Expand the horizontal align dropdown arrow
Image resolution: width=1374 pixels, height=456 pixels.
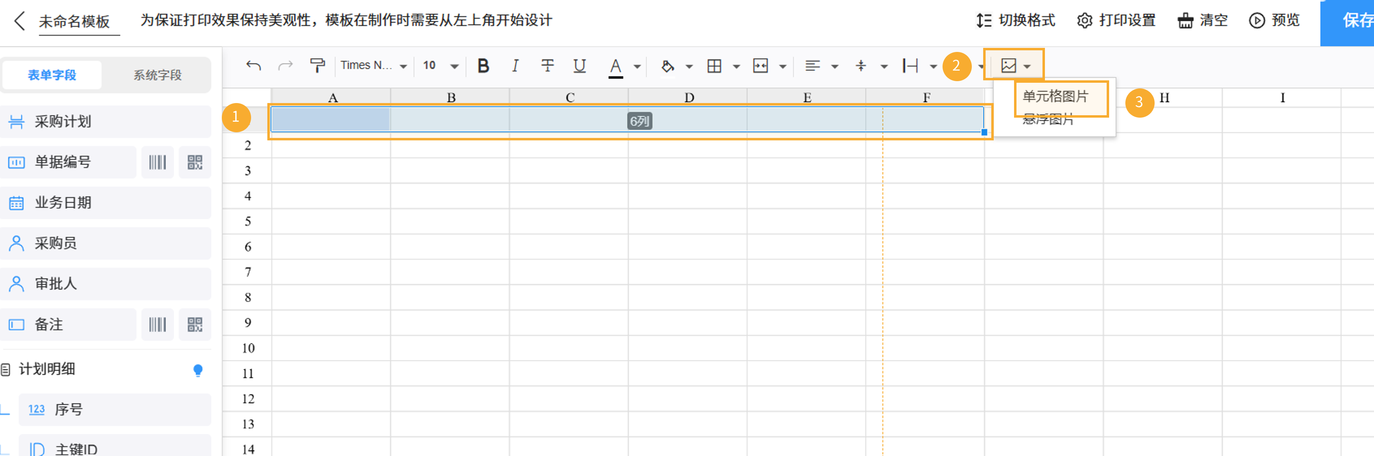click(835, 67)
